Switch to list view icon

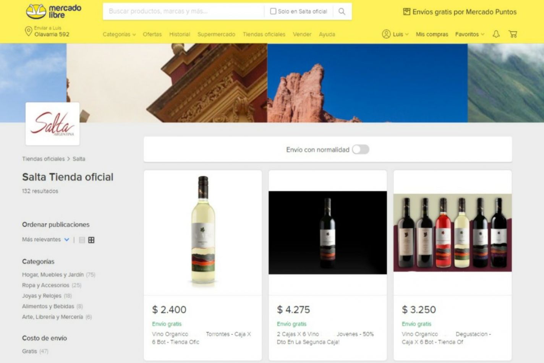[x=82, y=240]
